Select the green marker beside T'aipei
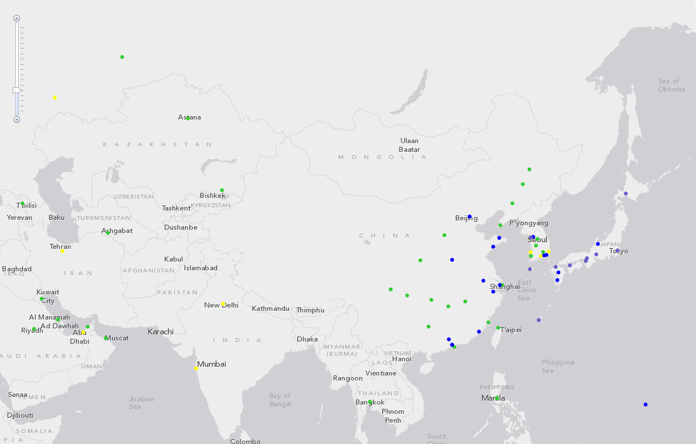Viewport: 696px width, 444px height. 498,328
